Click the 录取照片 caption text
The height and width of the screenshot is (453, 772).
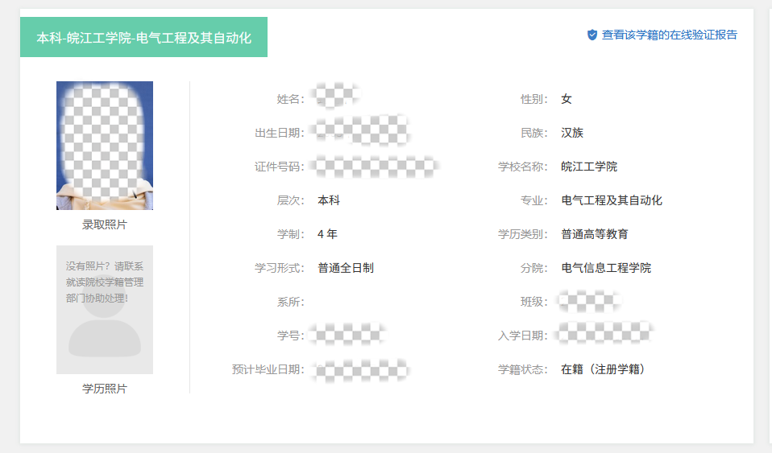click(x=105, y=224)
